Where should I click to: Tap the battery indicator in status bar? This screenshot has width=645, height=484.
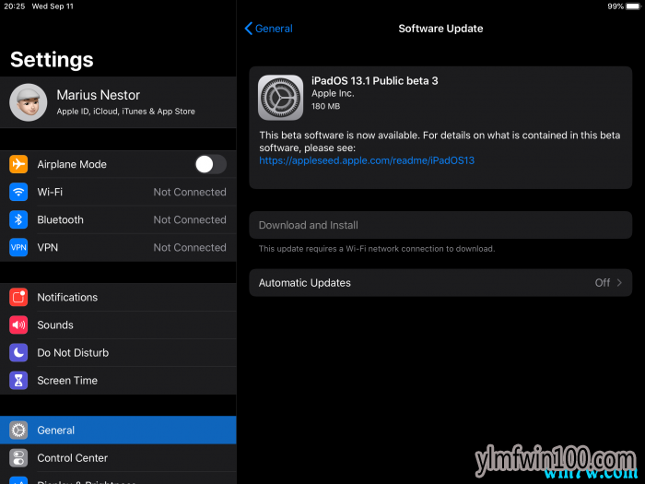point(634,6)
